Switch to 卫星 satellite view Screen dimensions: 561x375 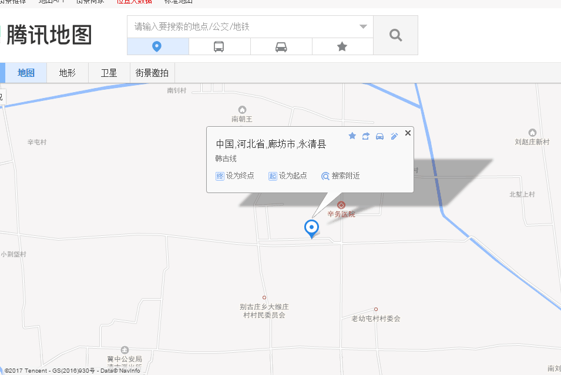pyautogui.click(x=109, y=73)
